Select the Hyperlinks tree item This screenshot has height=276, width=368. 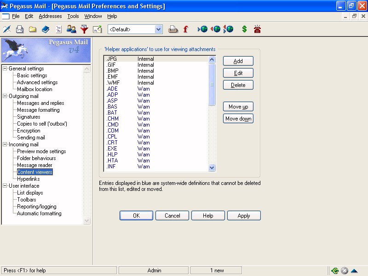[x=29, y=179]
